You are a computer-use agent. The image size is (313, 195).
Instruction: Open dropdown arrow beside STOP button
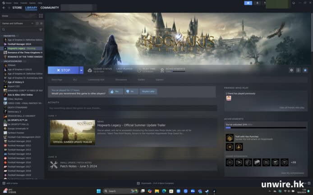82,70
